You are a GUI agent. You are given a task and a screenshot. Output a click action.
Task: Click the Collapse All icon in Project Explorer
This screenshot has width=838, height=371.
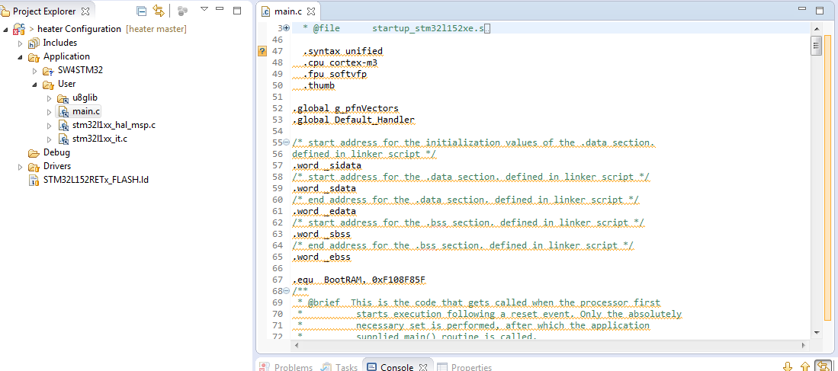tap(142, 11)
